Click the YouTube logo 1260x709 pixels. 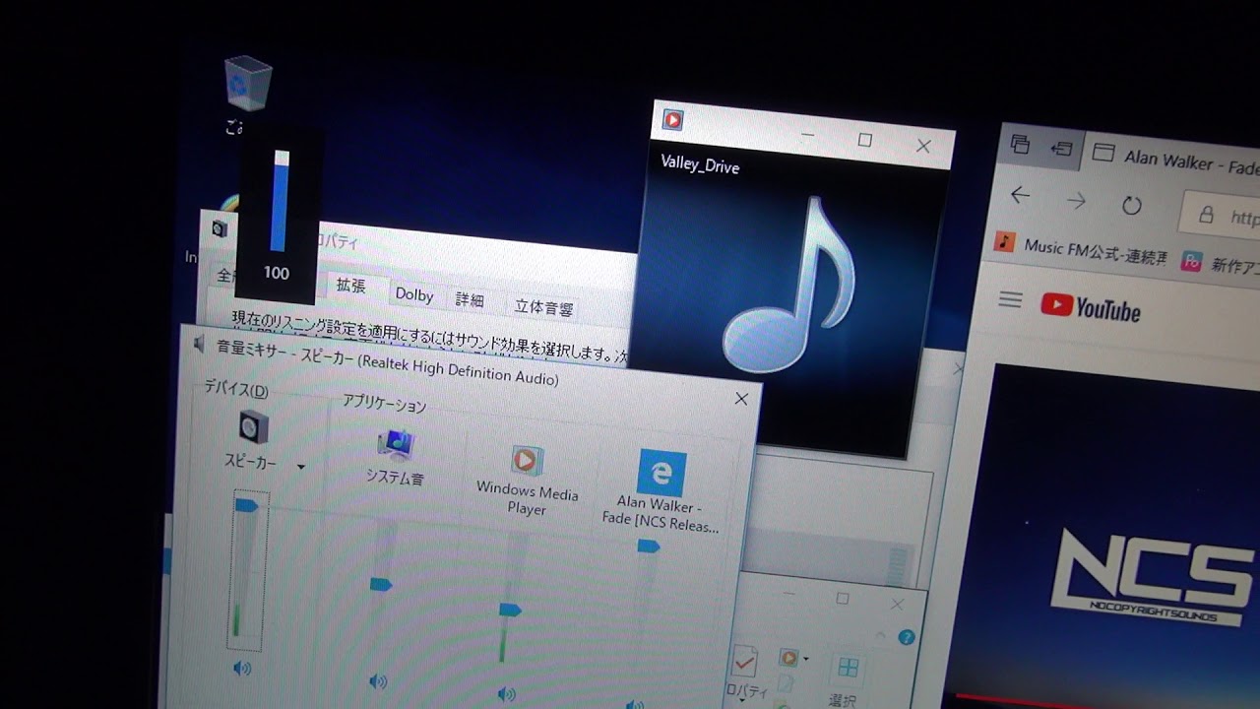click(x=1091, y=308)
